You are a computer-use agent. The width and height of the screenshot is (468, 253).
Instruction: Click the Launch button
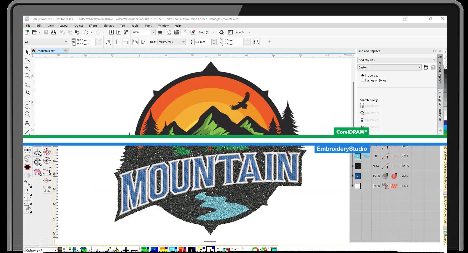click(x=239, y=32)
